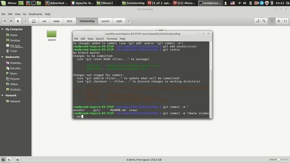Select the www path segment
This screenshot has width=290, height=163.
point(56,21)
